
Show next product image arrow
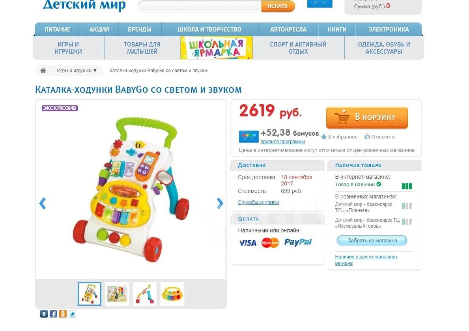coord(220,204)
